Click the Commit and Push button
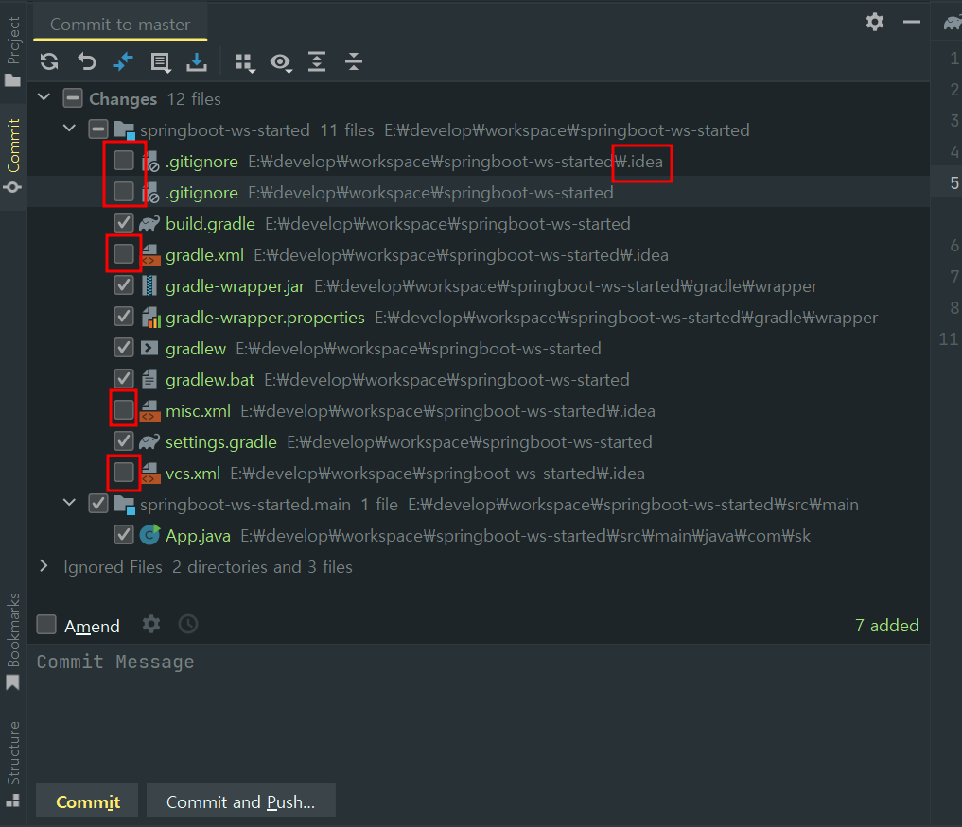Image resolution: width=962 pixels, height=827 pixels. point(240,801)
